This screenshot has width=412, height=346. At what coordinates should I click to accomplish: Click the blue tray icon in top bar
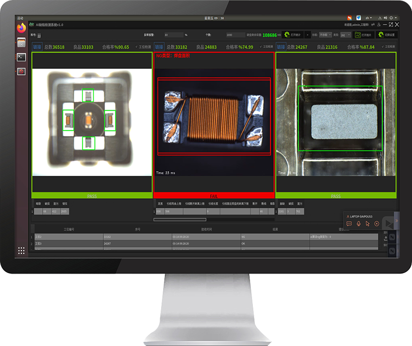coord(359,18)
